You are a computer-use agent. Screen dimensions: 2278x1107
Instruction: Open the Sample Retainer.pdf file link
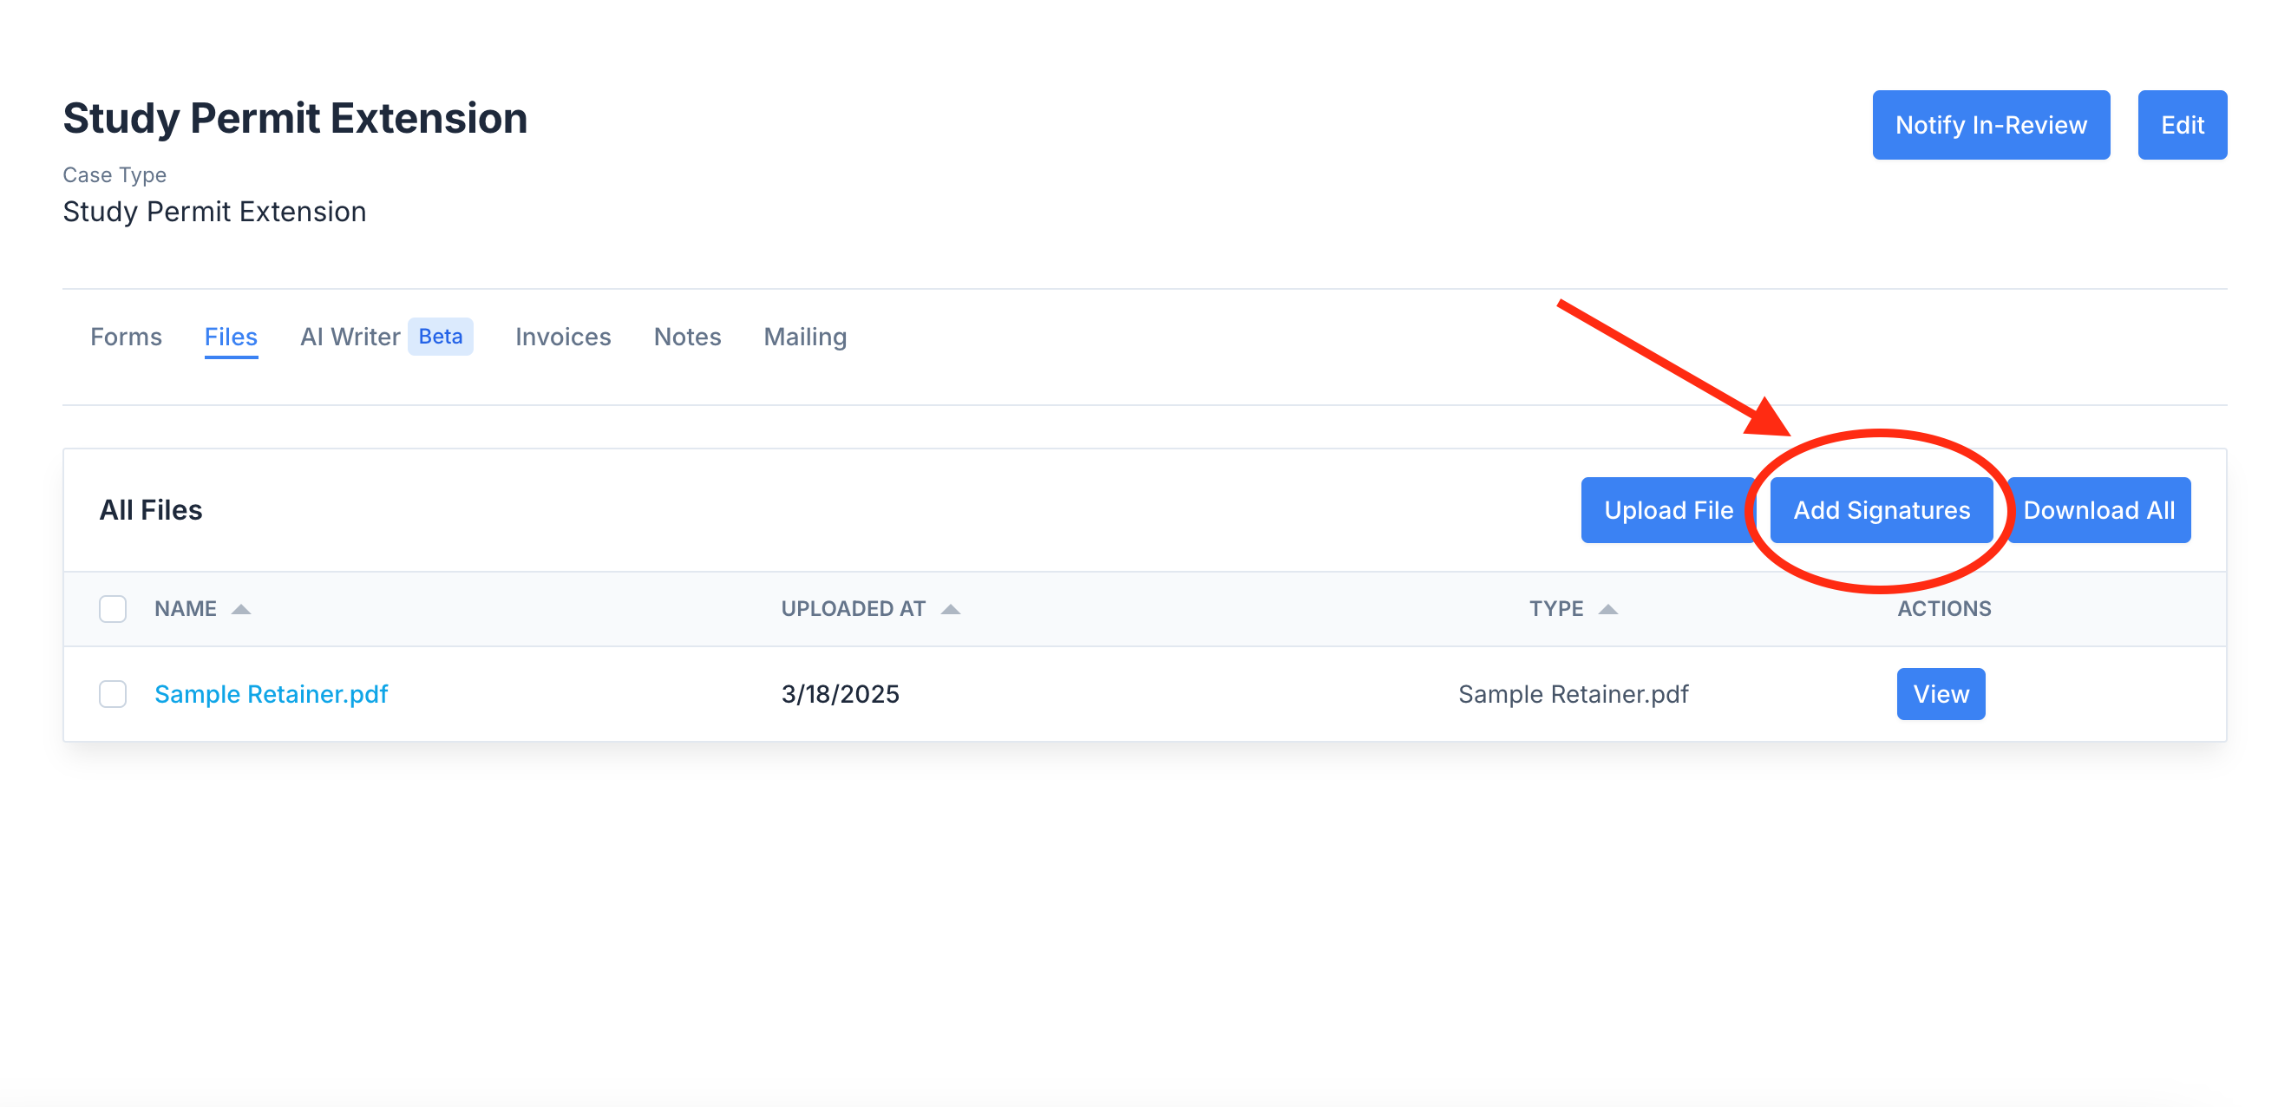271,694
